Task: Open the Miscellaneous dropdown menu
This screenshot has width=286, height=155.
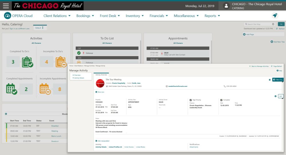Action: [x=186, y=16]
